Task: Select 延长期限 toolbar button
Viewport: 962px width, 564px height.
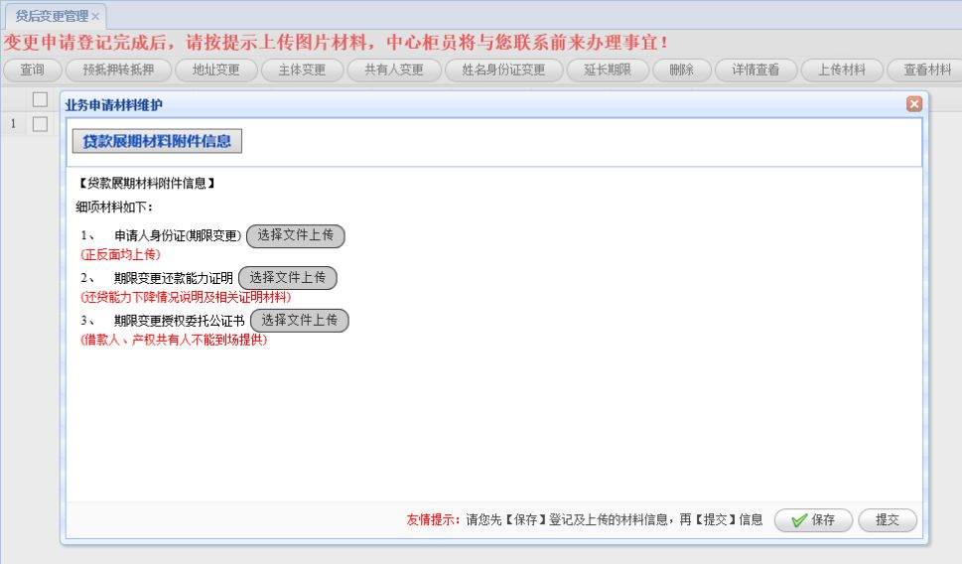Action: pos(608,70)
